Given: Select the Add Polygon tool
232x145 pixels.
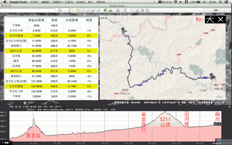Looking at the screenshot, I should click(x=83, y=10).
